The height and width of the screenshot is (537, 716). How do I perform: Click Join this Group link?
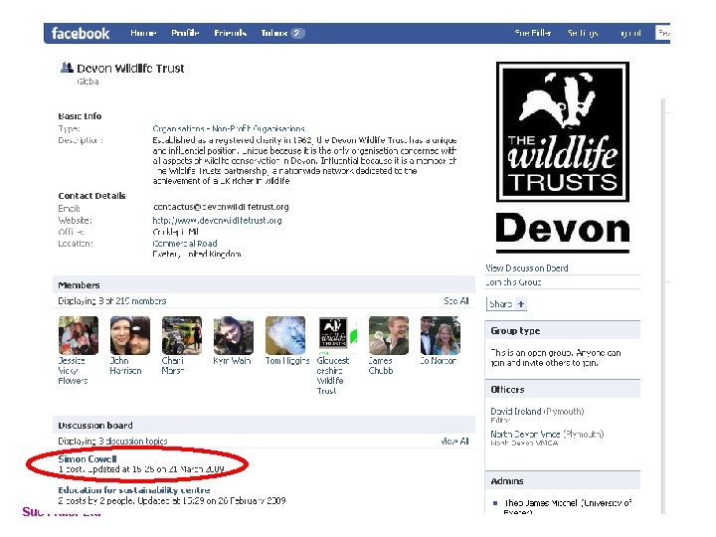(513, 282)
